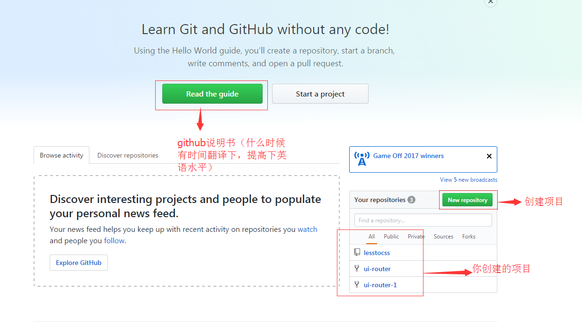
Task: Click the repo icon beside lesstocss
Action: coord(357,252)
